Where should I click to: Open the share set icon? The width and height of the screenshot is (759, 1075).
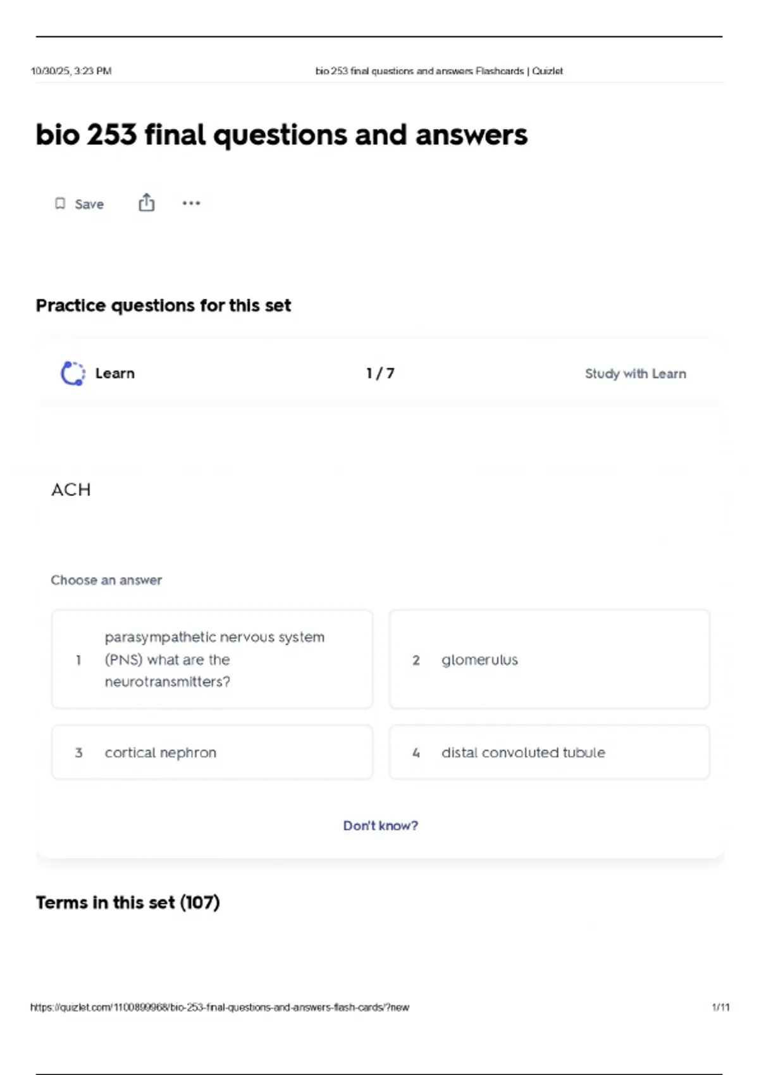(x=146, y=202)
